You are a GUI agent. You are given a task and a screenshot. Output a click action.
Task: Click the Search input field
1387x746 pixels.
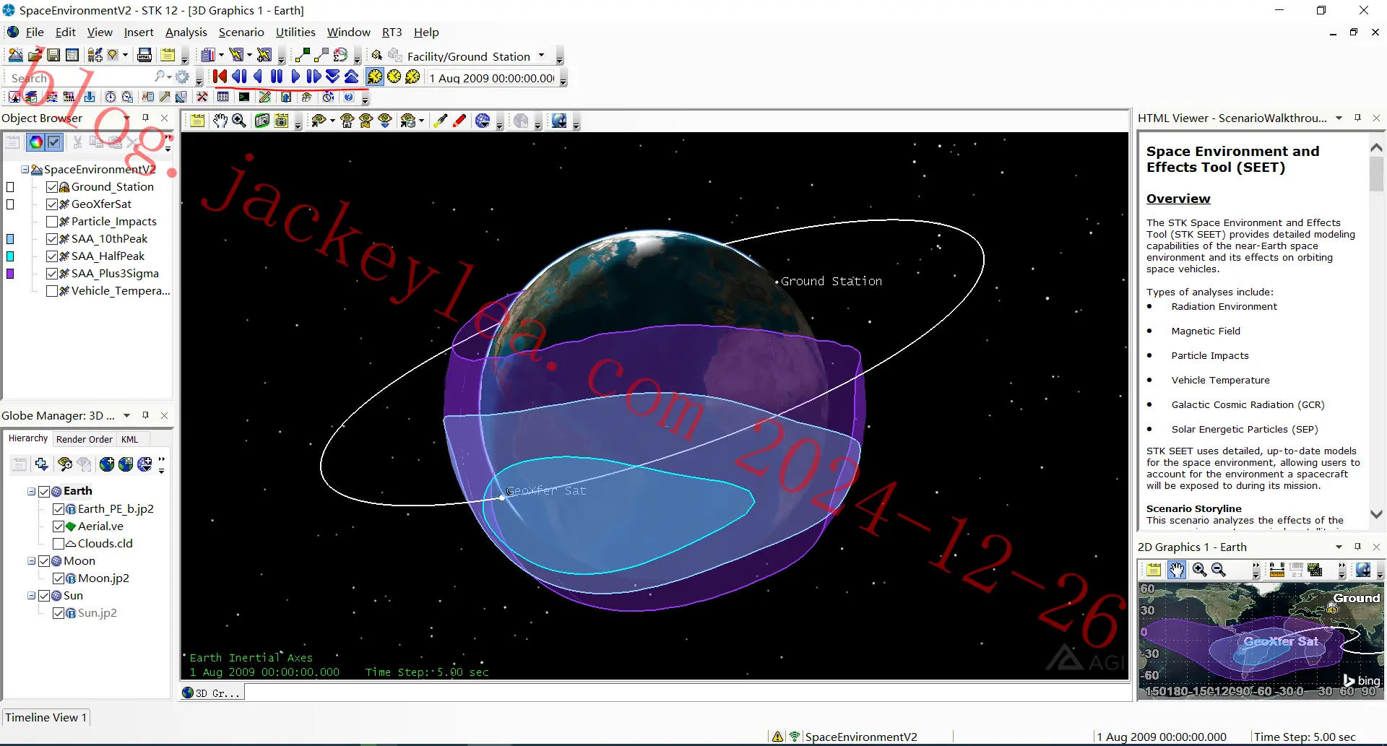click(x=79, y=77)
